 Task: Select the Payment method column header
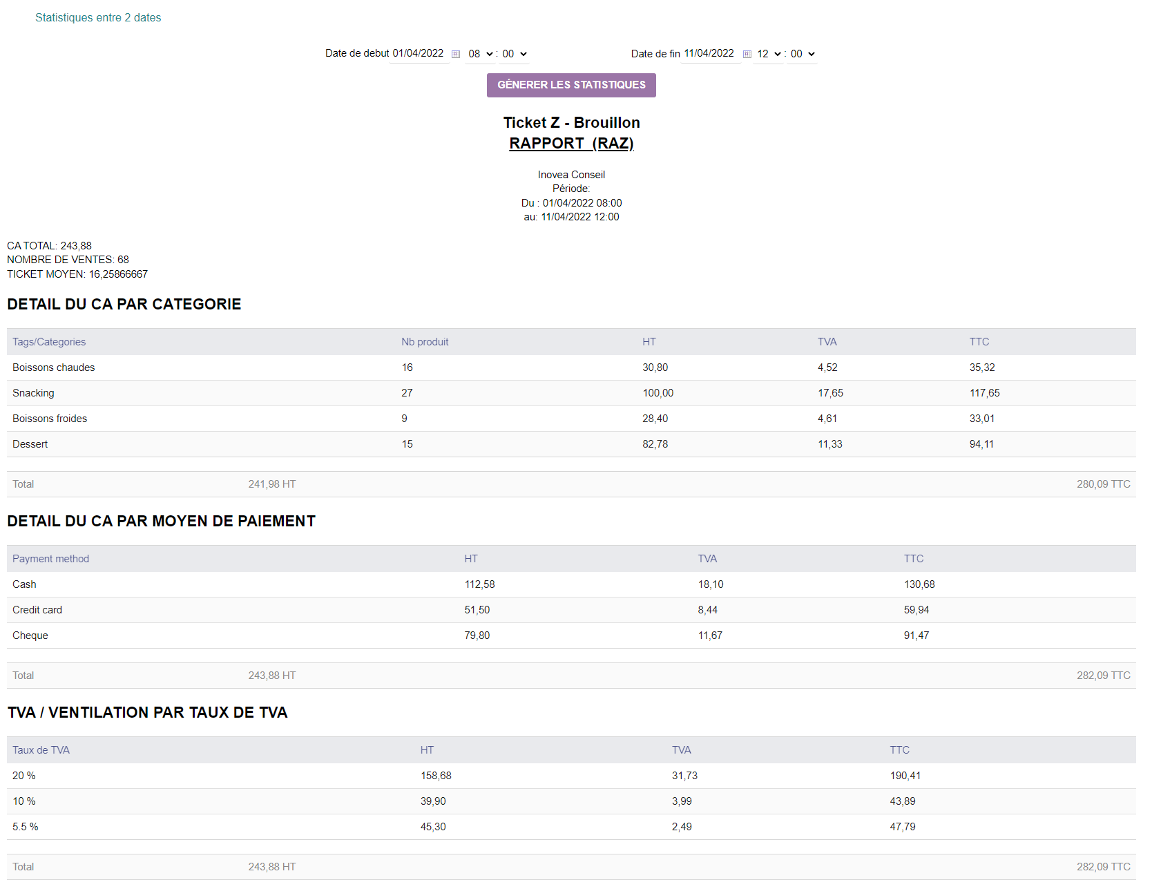[50, 559]
